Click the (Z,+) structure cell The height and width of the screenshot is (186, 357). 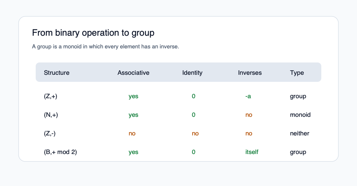click(51, 96)
